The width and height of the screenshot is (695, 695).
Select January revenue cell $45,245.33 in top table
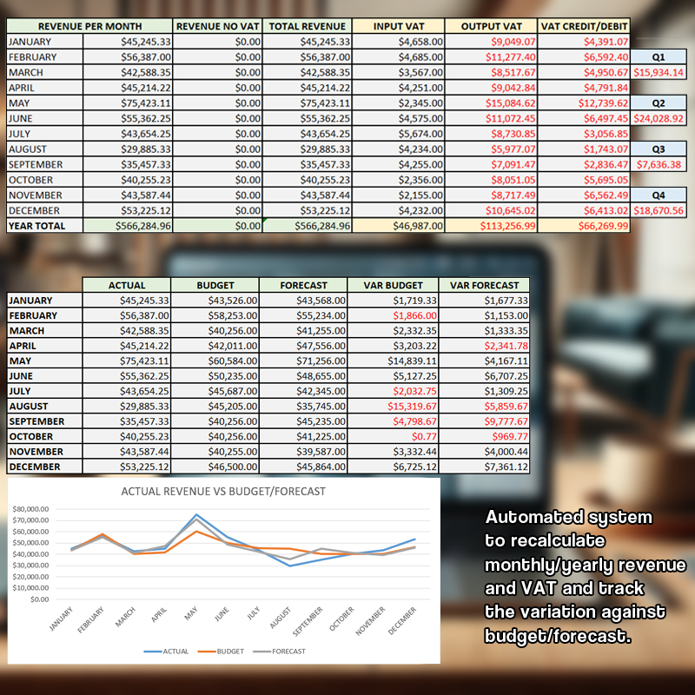tap(128, 42)
